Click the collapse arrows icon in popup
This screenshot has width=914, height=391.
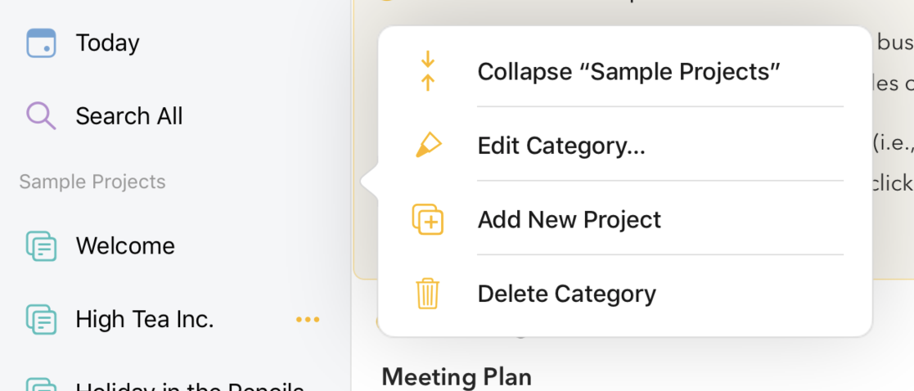pyautogui.click(x=428, y=71)
